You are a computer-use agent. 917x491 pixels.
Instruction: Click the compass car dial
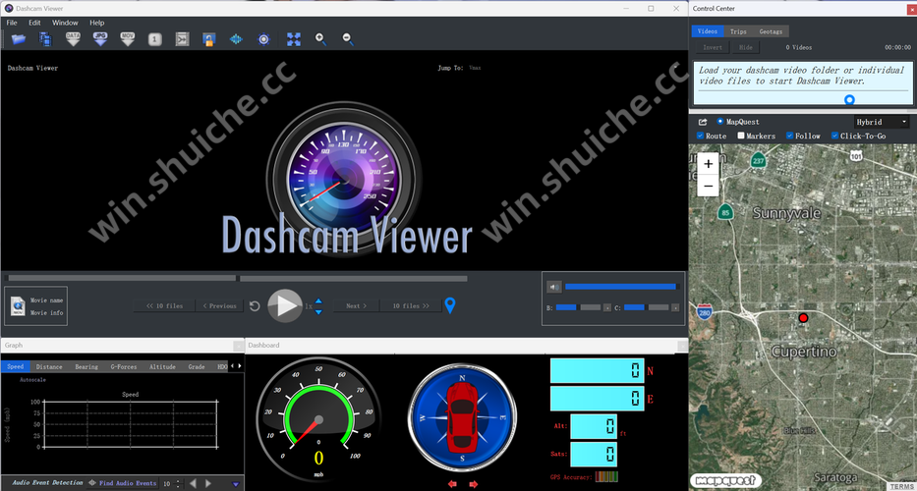[x=462, y=416]
